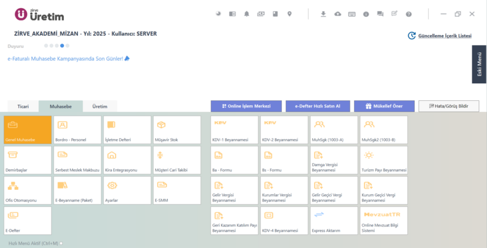Click the Zirve Üretim logo

point(39,14)
